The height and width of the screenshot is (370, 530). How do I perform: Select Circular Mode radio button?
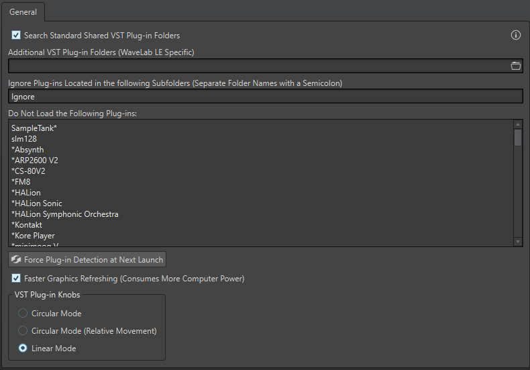[x=23, y=314]
